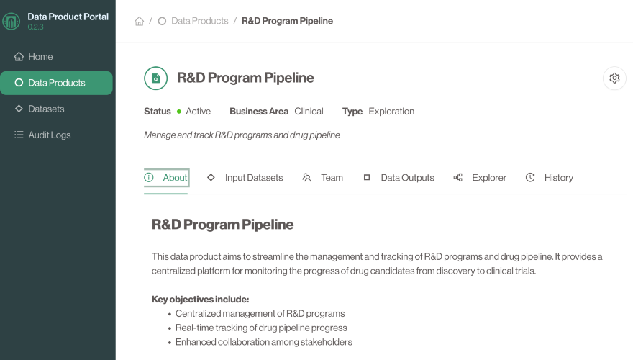Click the version number 0.2.3
Screen dimensions: 633x360
click(x=35, y=27)
